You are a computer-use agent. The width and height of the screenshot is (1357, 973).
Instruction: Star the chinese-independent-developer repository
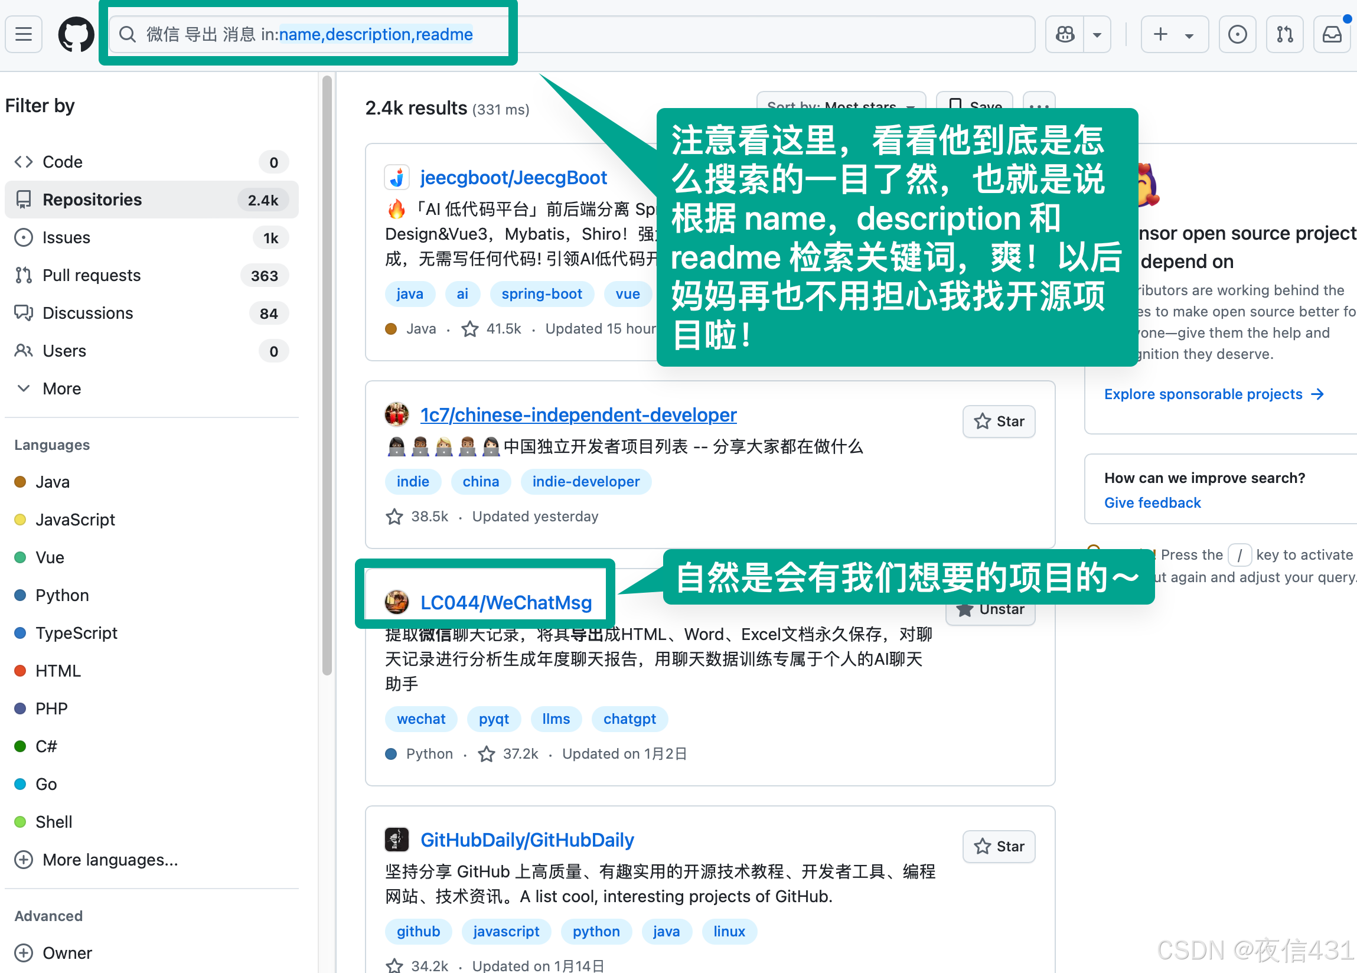pyautogui.click(x=999, y=422)
